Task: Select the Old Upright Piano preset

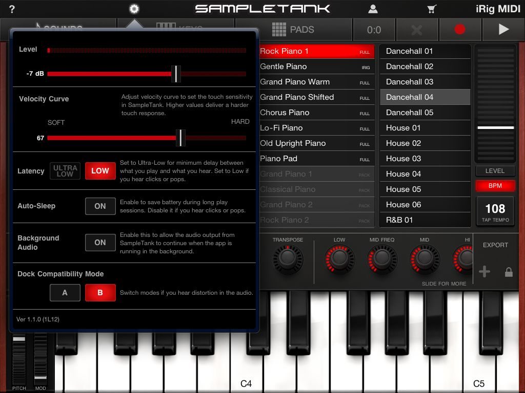Action: click(x=316, y=143)
